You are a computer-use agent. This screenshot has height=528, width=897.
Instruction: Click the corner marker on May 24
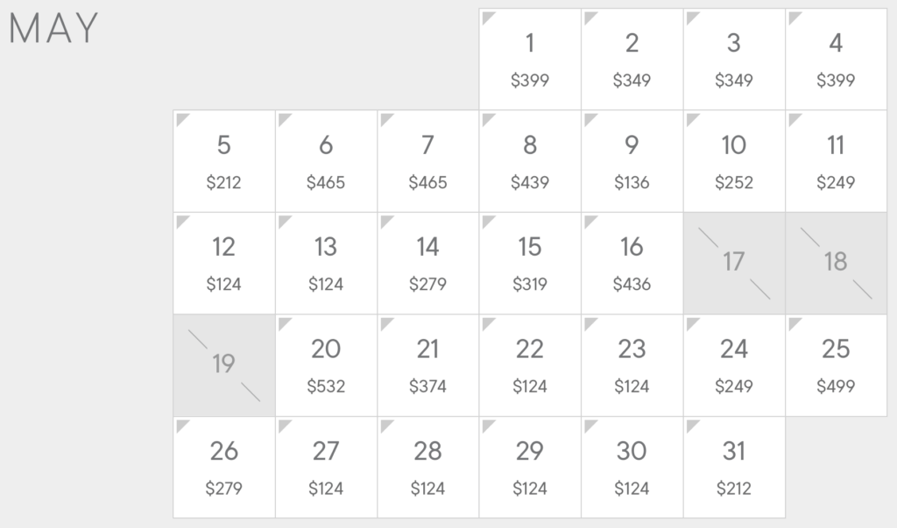point(692,324)
